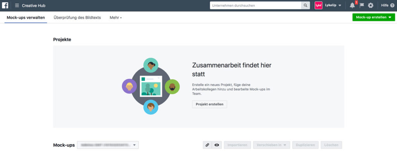The width and height of the screenshot is (397, 151).
Task: Open the settings gear icon
Action: pyautogui.click(x=371, y=5)
